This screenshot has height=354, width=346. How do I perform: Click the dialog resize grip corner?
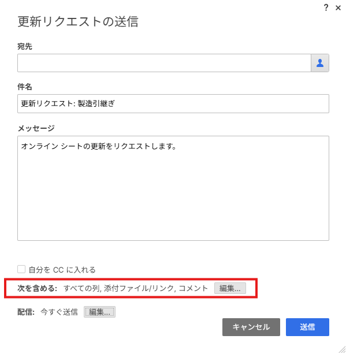[342, 349]
